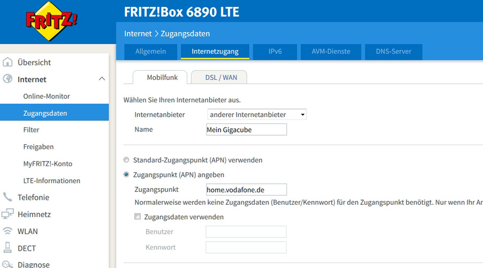The width and height of the screenshot is (483, 268).
Task: Switch to the Allgemein tab
Action: 151,51
